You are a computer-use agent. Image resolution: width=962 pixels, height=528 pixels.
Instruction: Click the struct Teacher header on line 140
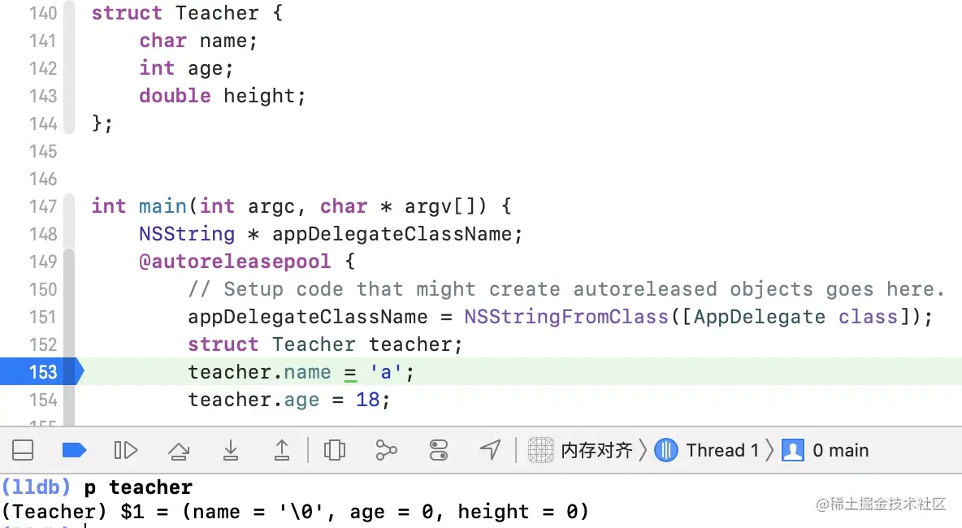click(x=187, y=13)
